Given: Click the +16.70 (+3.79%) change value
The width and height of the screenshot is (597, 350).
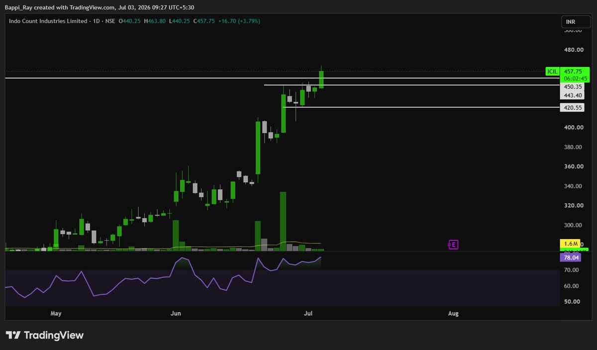Looking at the screenshot, I should coord(239,21).
